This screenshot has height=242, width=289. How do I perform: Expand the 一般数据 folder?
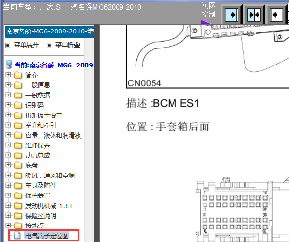(8, 95)
